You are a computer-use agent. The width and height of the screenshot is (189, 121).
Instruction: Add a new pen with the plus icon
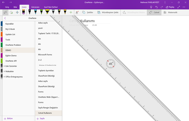(x=71, y=12)
